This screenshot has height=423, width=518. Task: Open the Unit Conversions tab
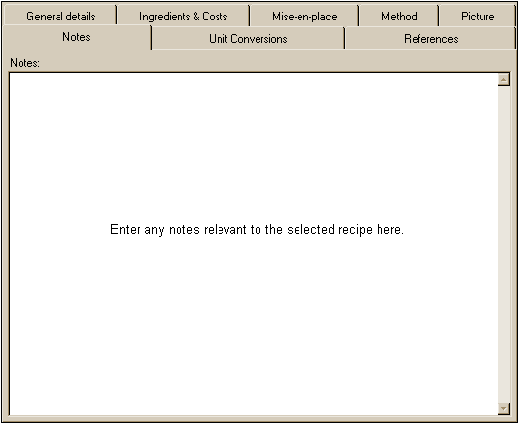pyautogui.click(x=248, y=39)
